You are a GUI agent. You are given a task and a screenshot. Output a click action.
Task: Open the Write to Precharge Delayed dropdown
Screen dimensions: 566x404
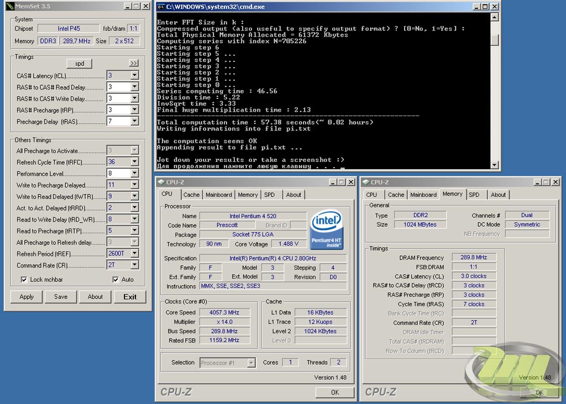[134, 185]
